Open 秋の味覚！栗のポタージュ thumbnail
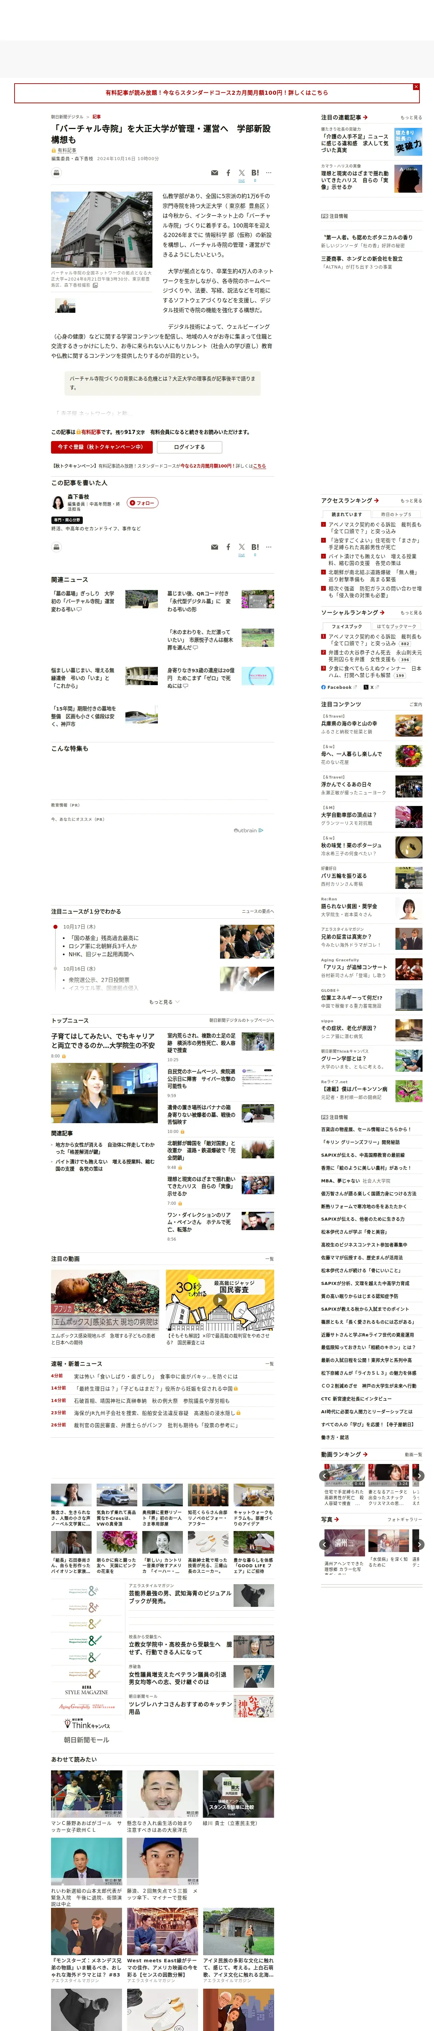The height and width of the screenshot is (2031, 434). coord(408,848)
